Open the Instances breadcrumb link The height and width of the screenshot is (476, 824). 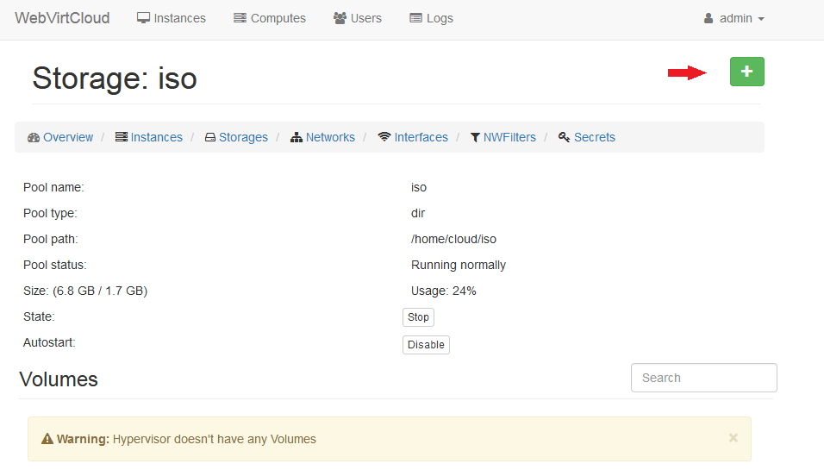156,137
